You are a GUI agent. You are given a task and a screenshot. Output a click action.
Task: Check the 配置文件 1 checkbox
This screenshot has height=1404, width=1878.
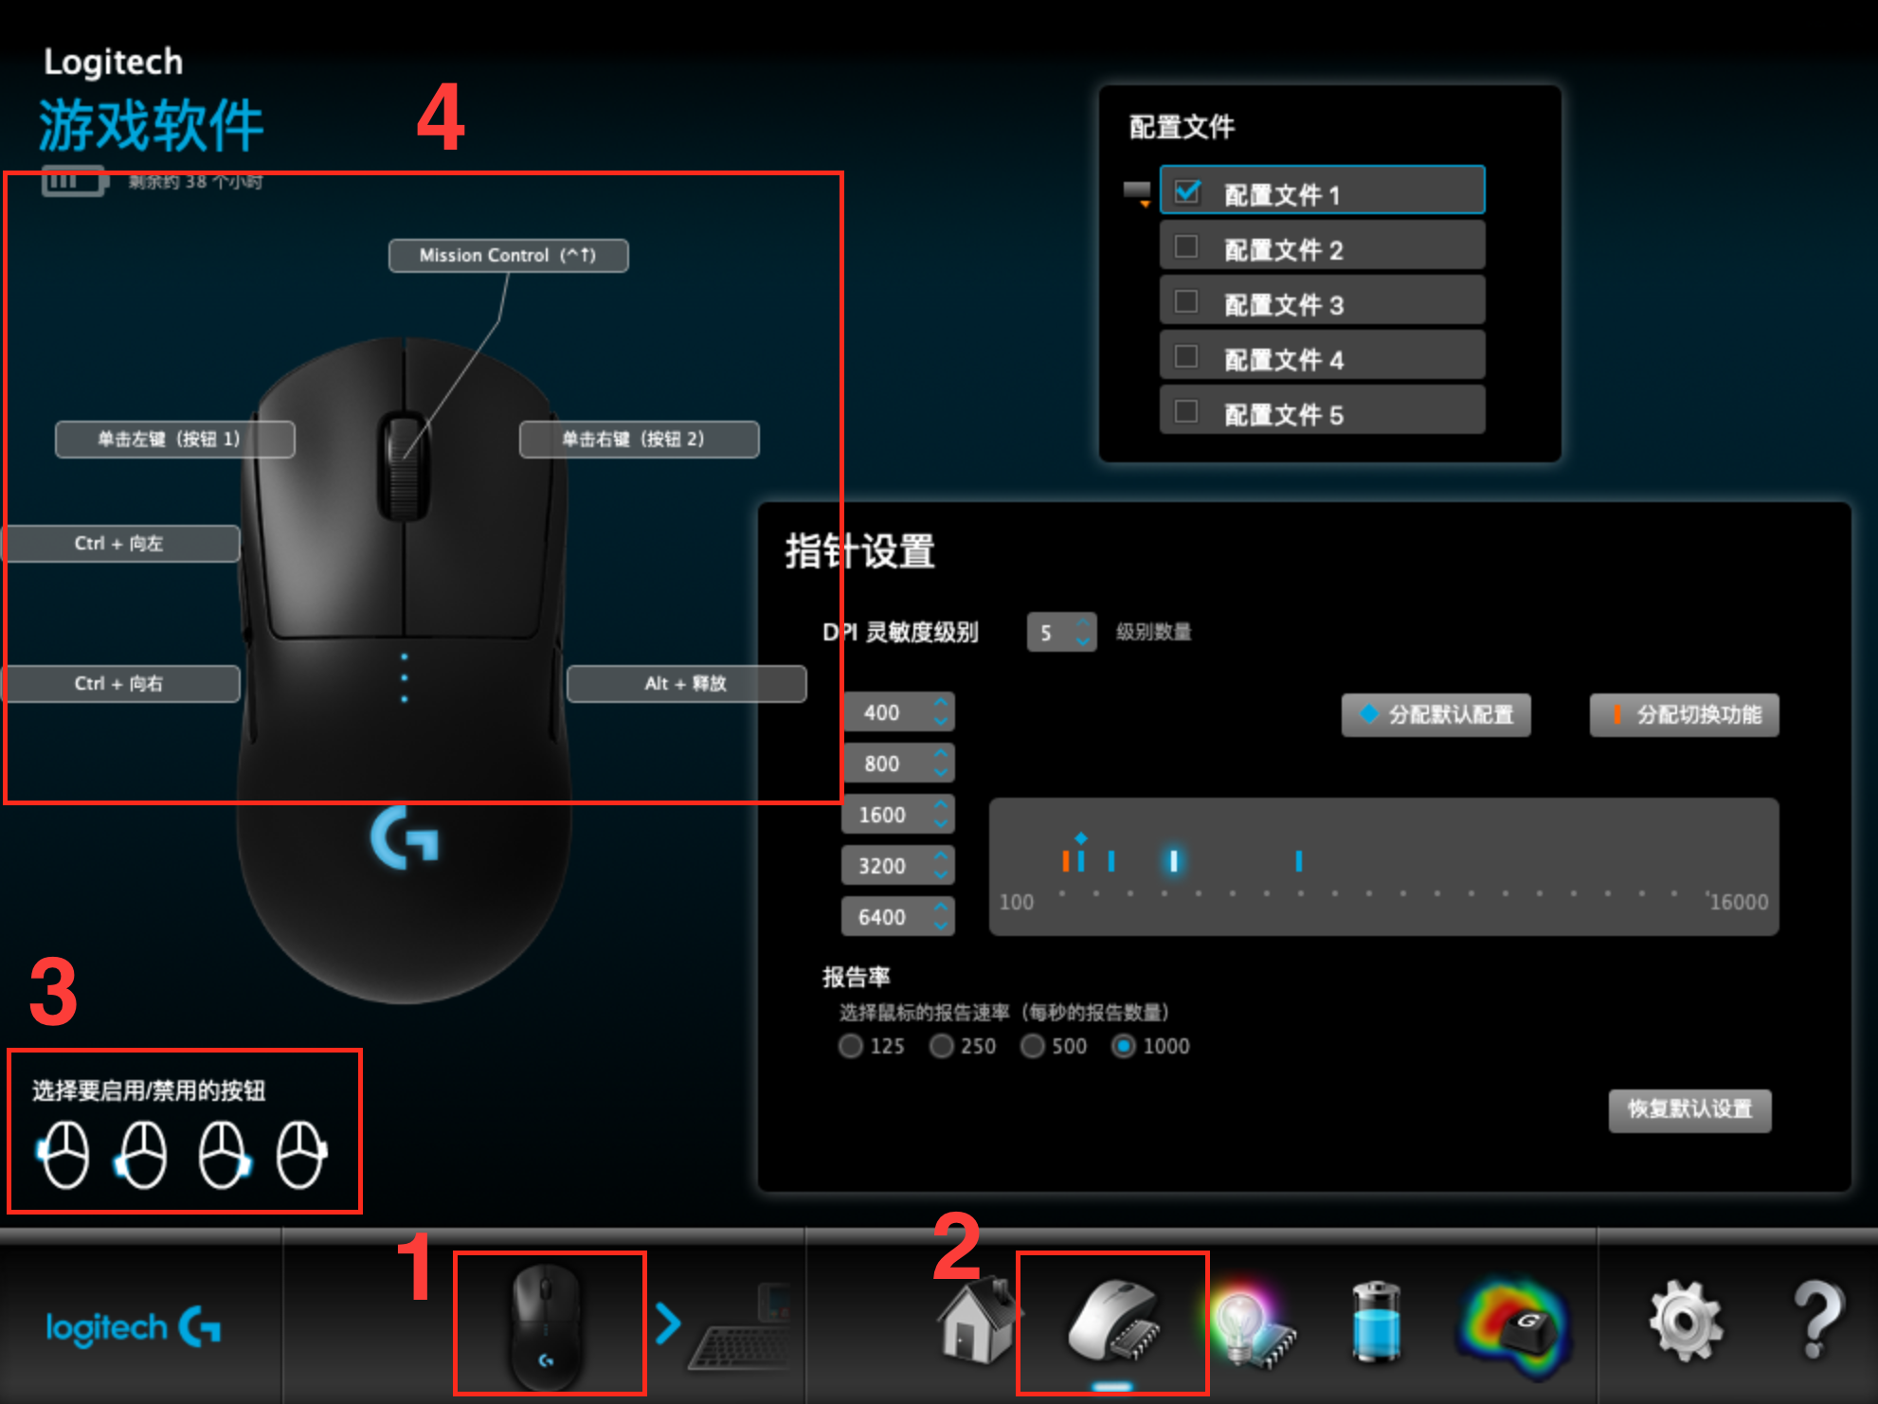(x=1187, y=192)
